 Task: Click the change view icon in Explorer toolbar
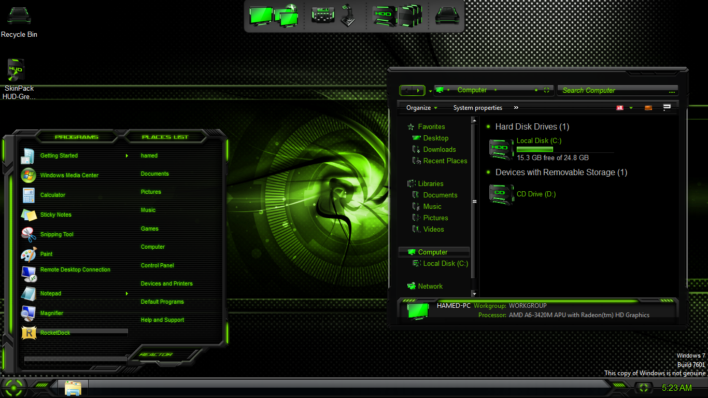619,108
